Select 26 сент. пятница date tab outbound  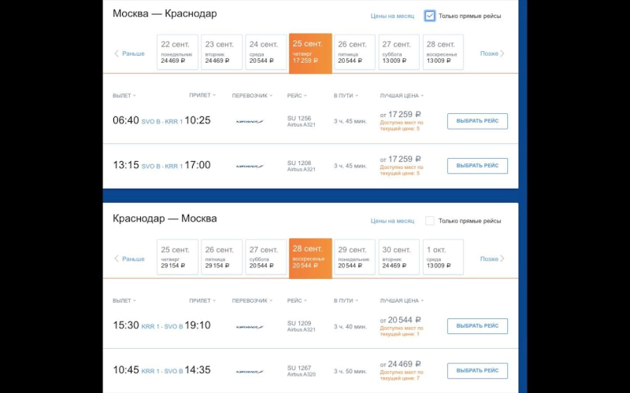coord(354,53)
